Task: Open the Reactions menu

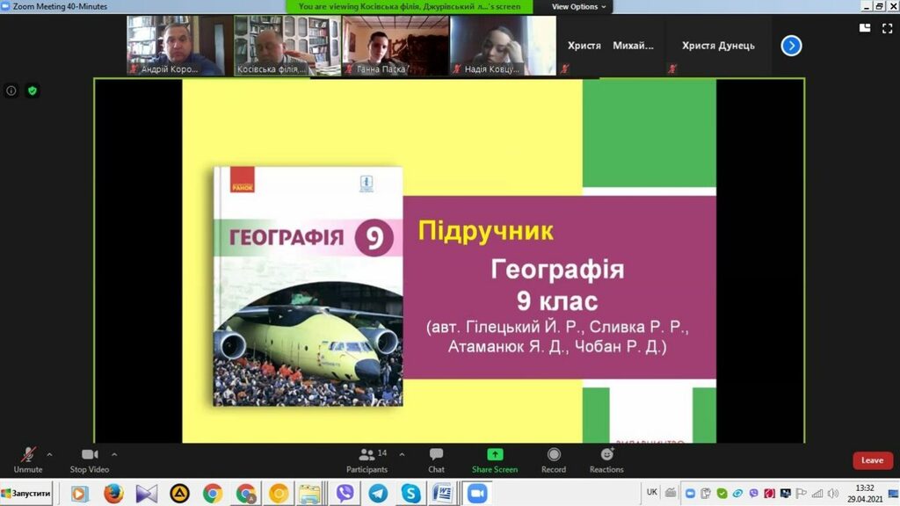Action: [x=606, y=459]
